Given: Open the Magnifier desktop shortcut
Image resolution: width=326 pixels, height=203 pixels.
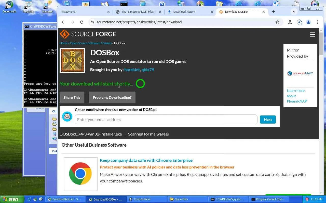Looking at the screenshot, I should click(28, 7).
